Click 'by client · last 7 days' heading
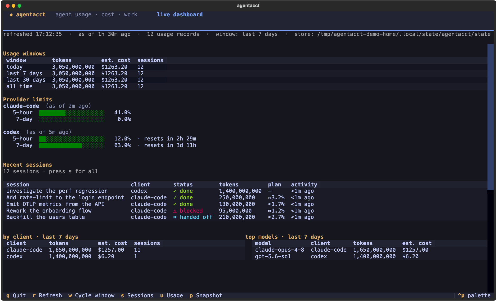Image resolution: width=497 pixels, height=301 pixels. [41, 237]
